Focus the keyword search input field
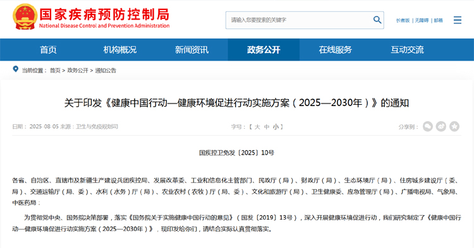Viewport: 474px width, 248px height. click(300, 20)
